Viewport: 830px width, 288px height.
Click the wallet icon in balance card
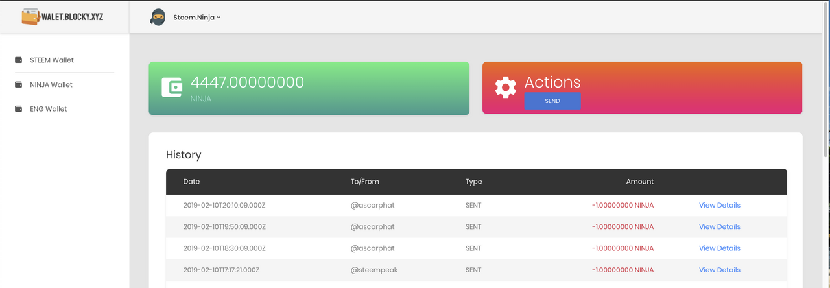172,87
